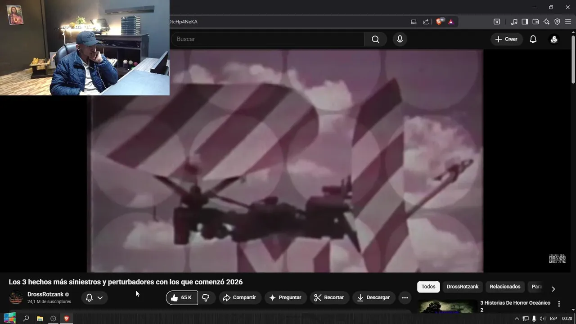Click the Descargar download button
This screenshot has width=576, height=324.
coord(373,297)
